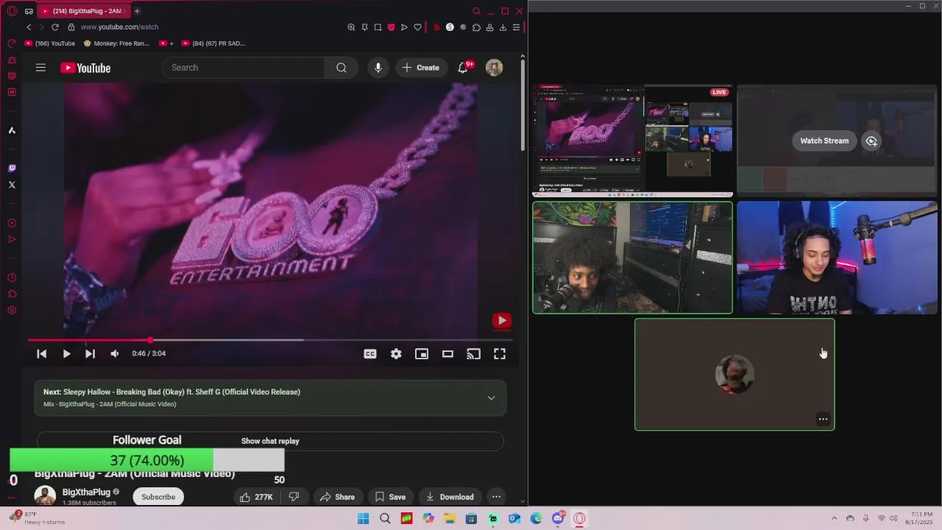Click the browser address bar URL
The image size is (942, 530).
pyautogui.click(x=119, y=27)
